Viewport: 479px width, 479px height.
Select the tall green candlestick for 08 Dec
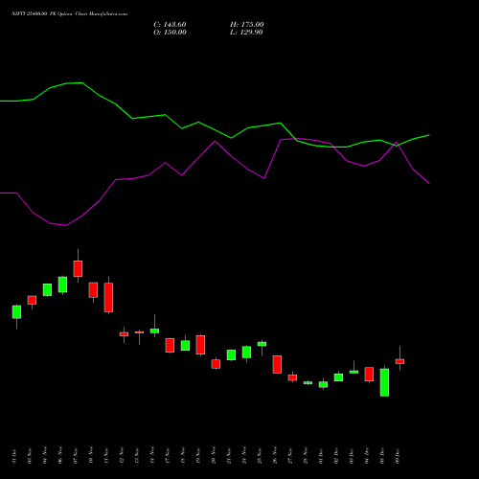(x=384, y=382)
